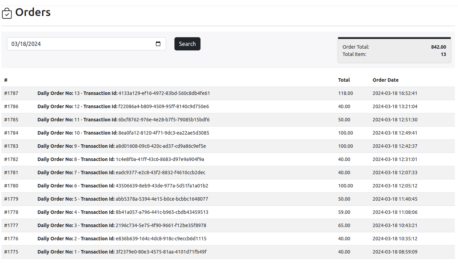The height and width of the screenshot is (265, 458).
Task: Click order date 2024-03-18 08:59:09
Action: pyautogui.click(x=395, y=252)
